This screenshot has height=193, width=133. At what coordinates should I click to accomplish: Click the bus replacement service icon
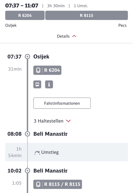pyautogui.click(x=37, y=84)
